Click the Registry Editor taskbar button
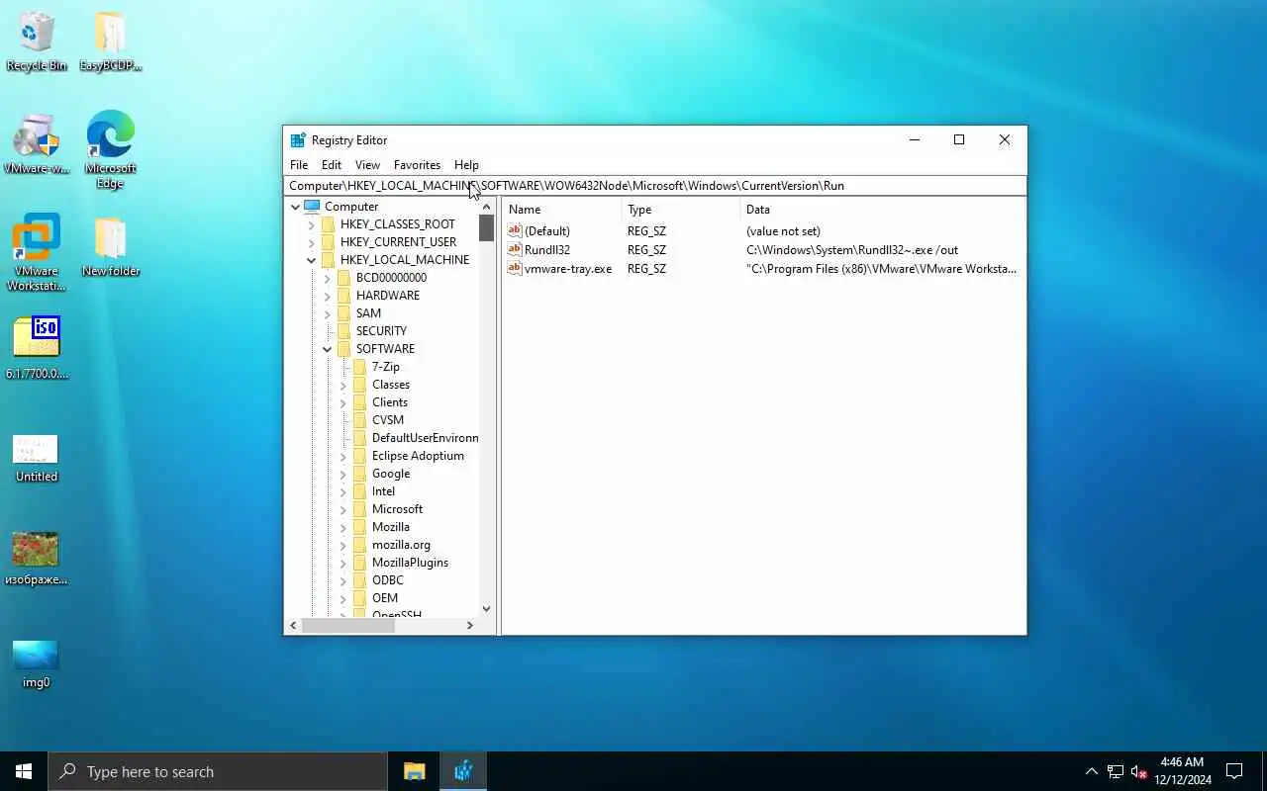Viewport: 1267px width, 791px height. (x=462, y=771)
